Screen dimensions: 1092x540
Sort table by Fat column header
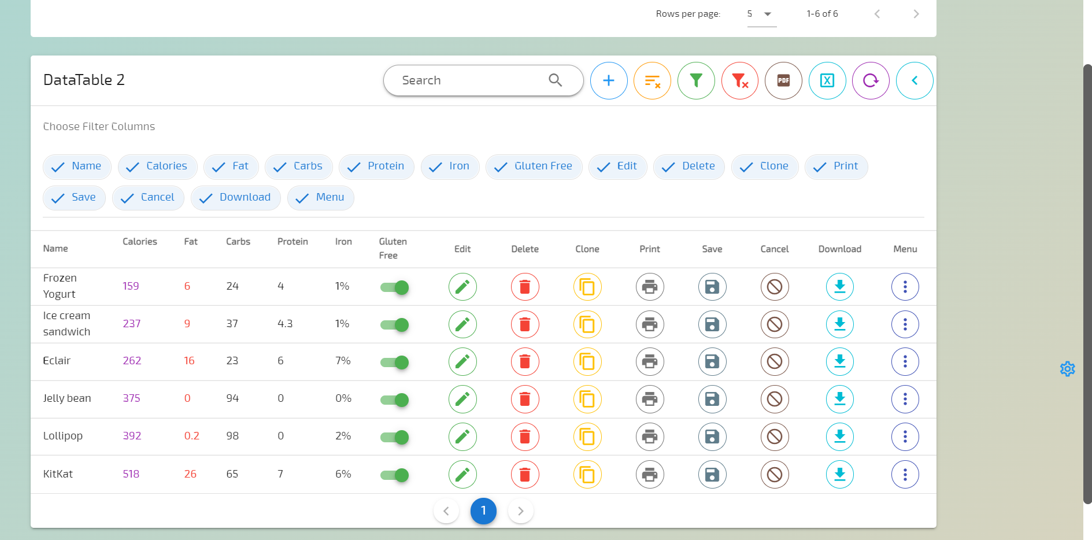click(x=191, y=242)
